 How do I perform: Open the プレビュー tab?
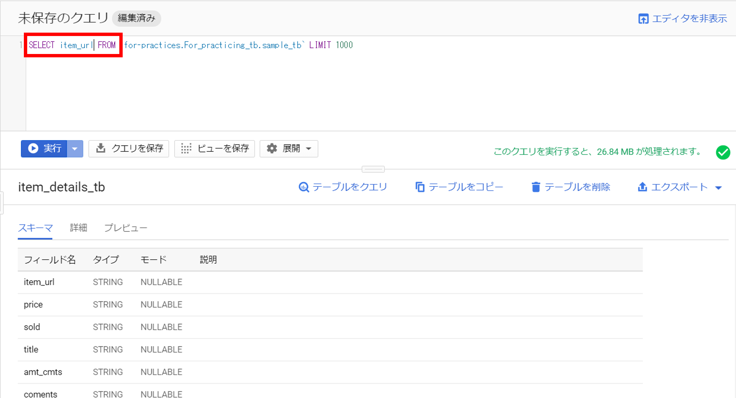coord(125,228)
